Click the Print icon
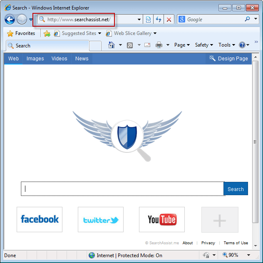 click(x=159, y=45)
